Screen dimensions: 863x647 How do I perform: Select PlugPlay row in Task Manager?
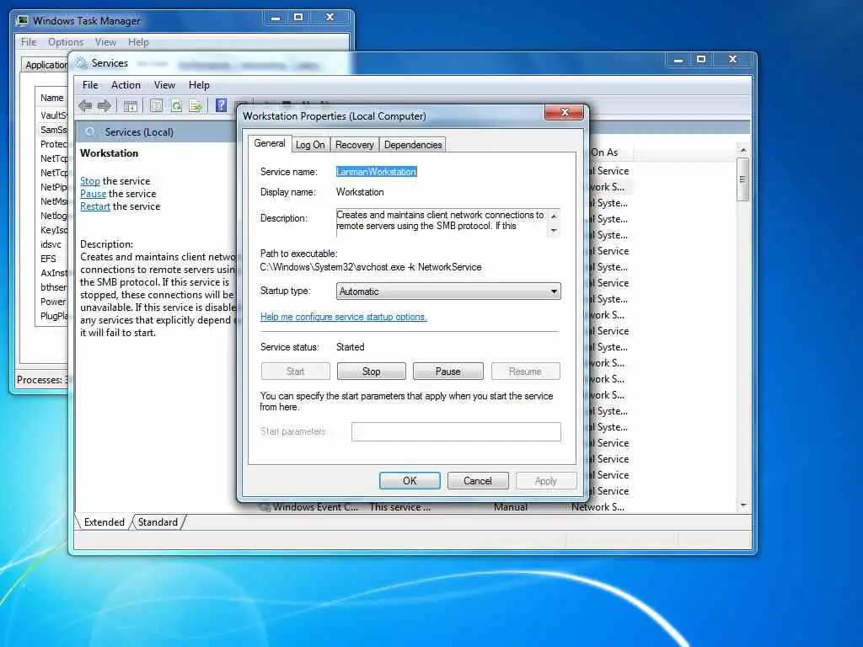pos(53,316)
